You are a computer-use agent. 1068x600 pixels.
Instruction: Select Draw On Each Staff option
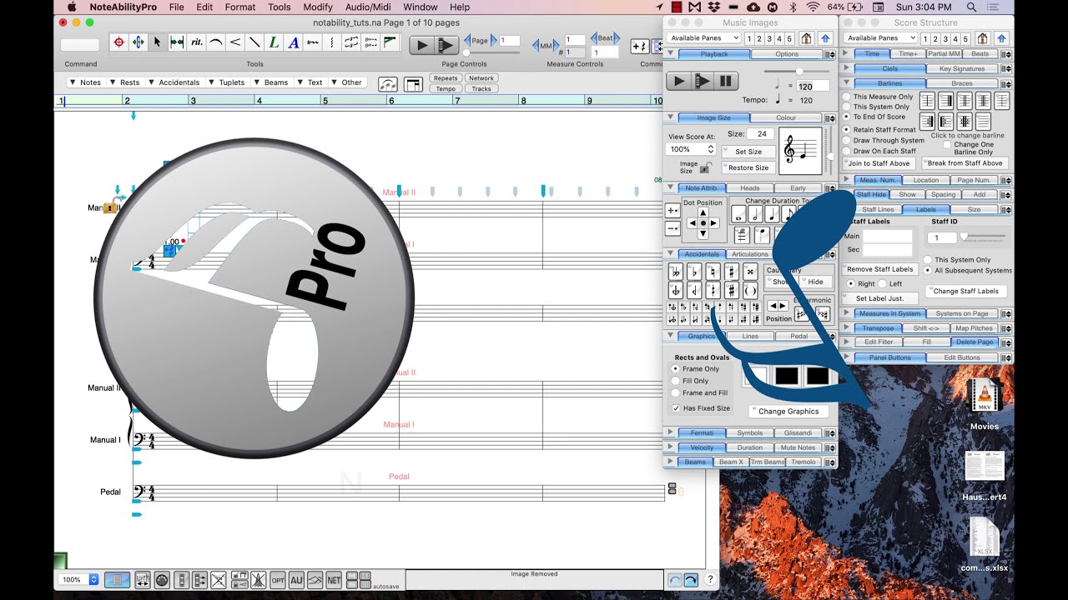point(847,151)
